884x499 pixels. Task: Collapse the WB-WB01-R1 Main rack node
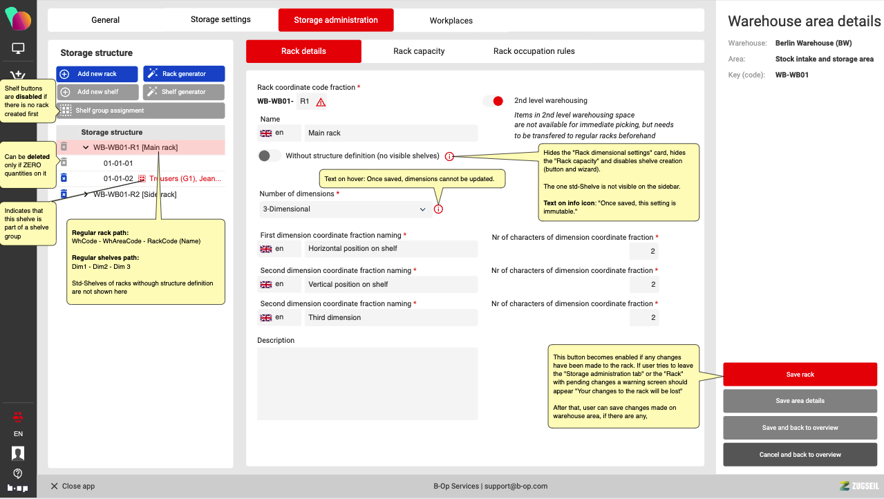86,147
